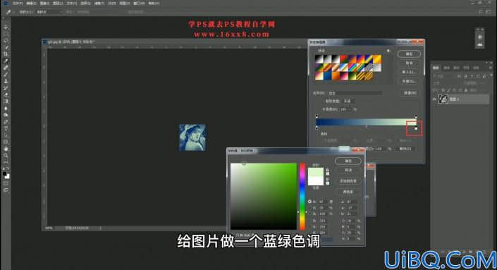Select the Spot Healing Brush tool

pos(6,68)
